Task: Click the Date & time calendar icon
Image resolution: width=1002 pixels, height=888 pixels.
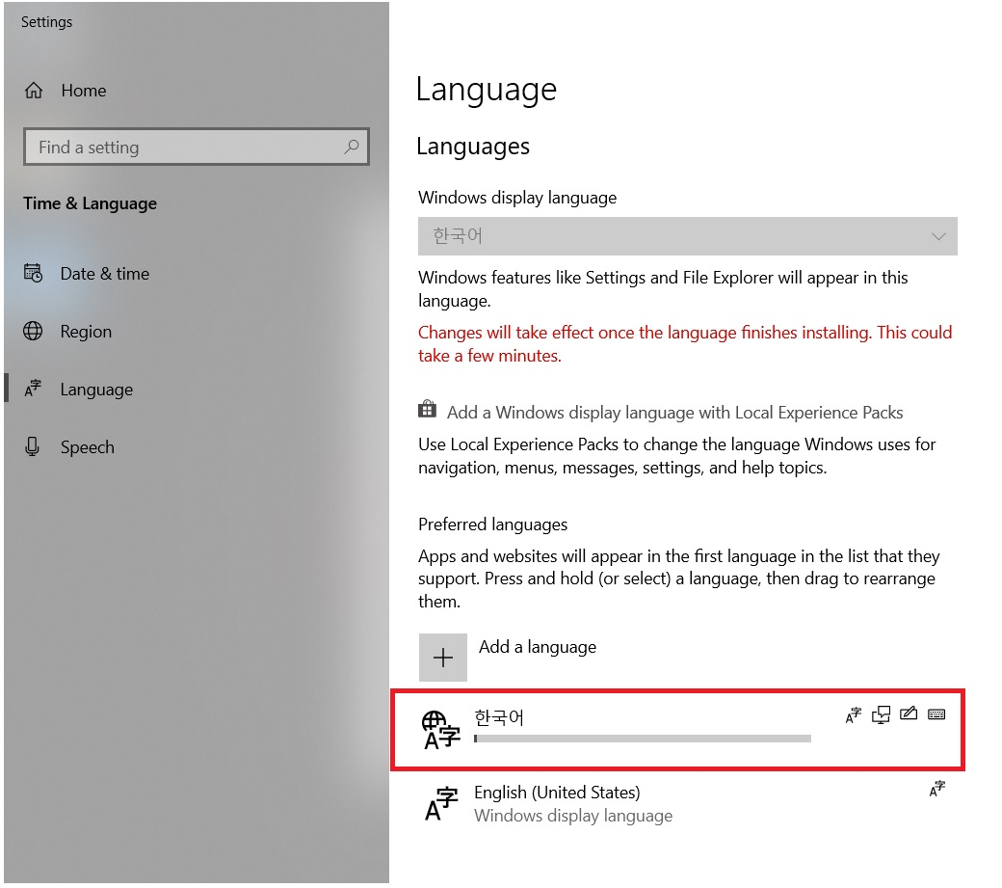Action: [x=33, y=274]
